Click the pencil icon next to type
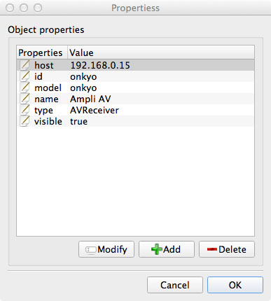271x301 pixels. [x=25, y=110]
